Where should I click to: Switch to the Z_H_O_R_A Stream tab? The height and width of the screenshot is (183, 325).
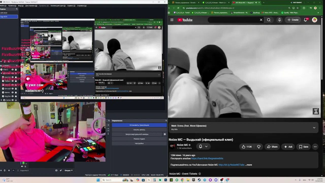tap(216, 3)
